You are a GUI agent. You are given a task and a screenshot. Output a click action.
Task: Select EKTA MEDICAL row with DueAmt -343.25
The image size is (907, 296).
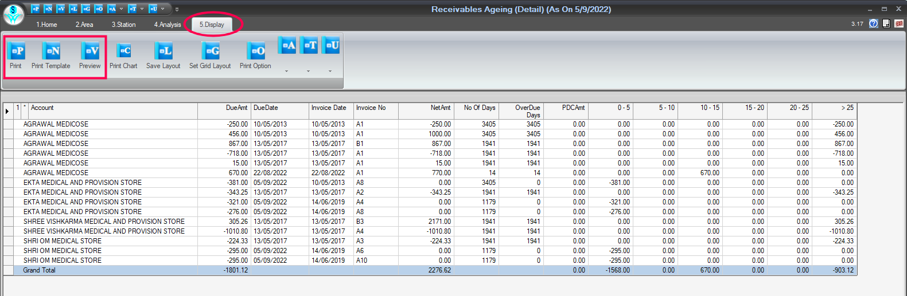pos(430,192)
